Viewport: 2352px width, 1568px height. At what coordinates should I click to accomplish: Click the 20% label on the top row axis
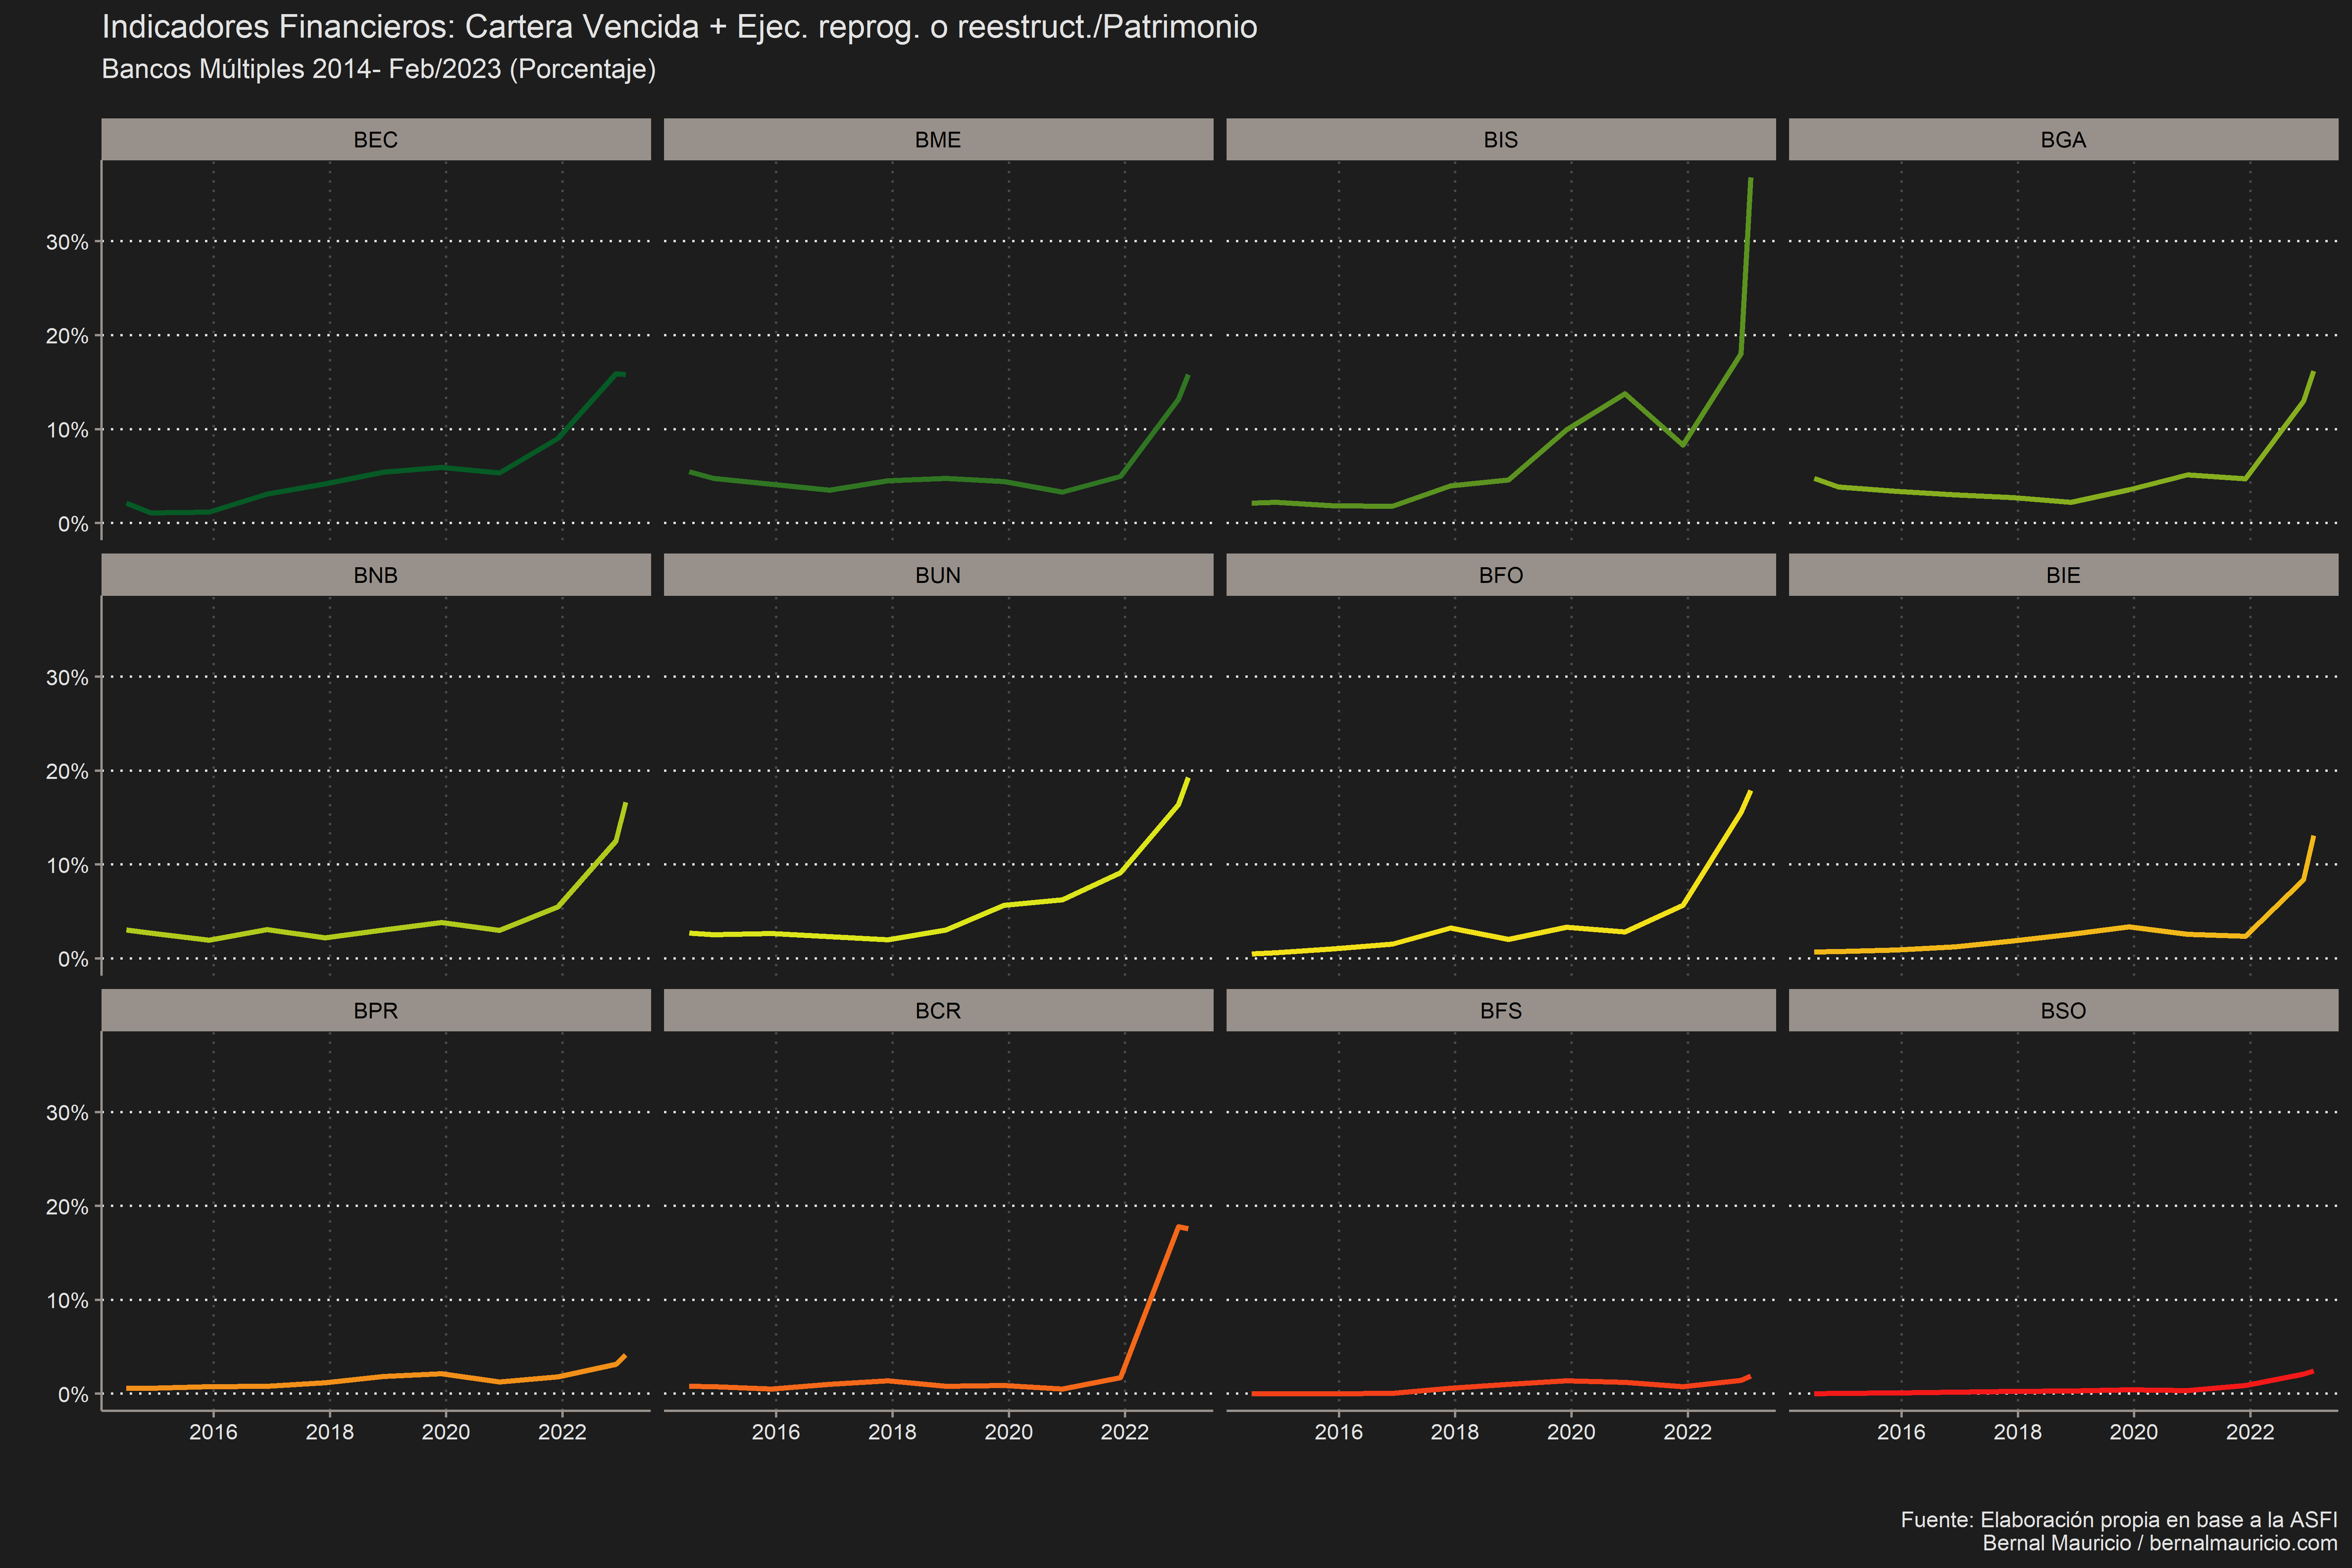(x=67, y=336)
